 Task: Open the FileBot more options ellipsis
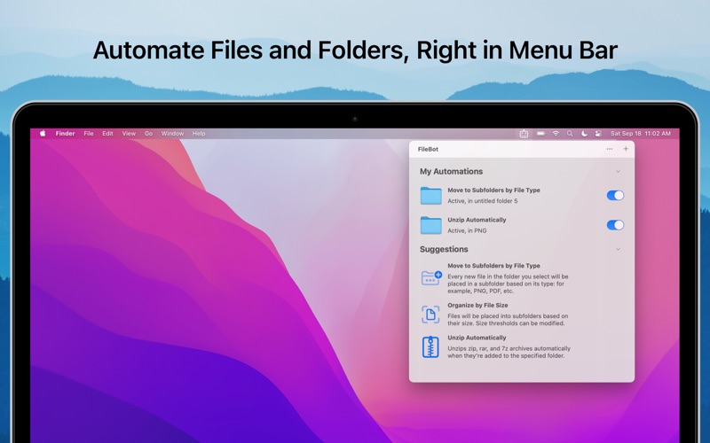click(x=610, y=149)
